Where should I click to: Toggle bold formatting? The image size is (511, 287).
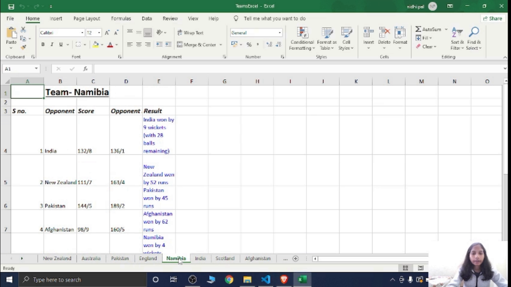tap(43, 44)
